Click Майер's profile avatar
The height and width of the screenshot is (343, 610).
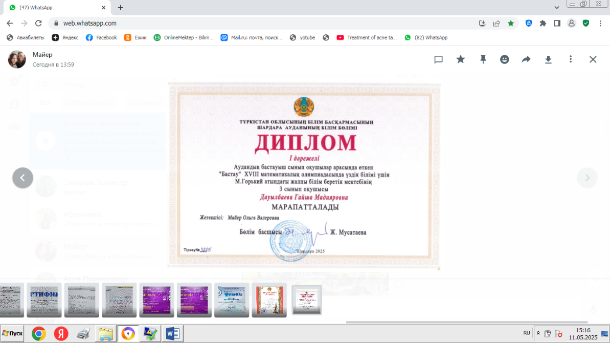17,59
